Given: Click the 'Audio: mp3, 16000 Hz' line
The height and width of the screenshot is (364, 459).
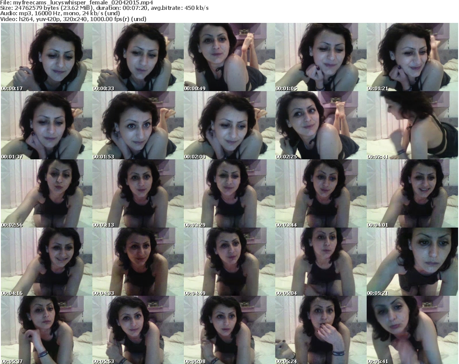Looking at the screenshot, I should click(x=60, y=13).
